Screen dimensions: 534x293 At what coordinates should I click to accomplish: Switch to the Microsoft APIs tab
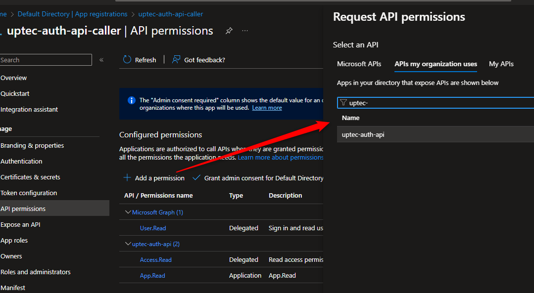[x=359, y=64]
